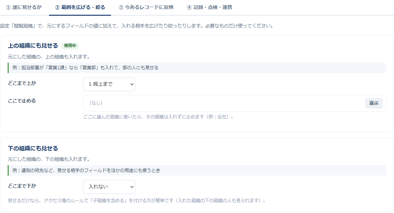Open the ③ 今あるレコードに反映 tab

tap(146, 7)
